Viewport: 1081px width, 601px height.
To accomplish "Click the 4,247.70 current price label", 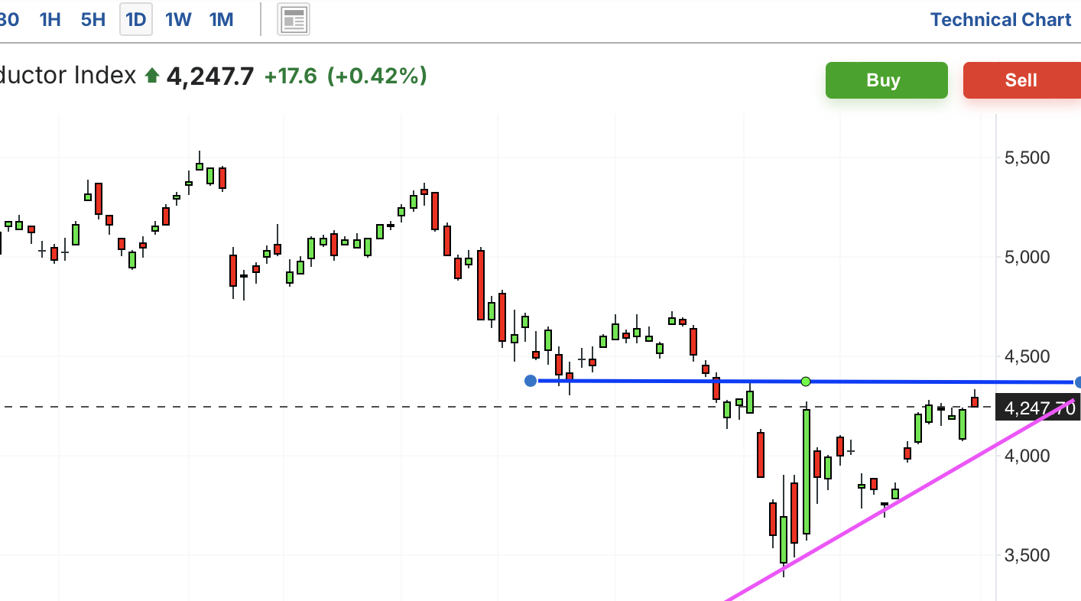I will tap(1038, 409).
